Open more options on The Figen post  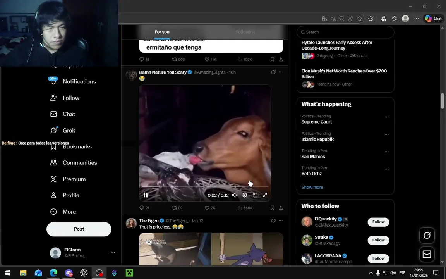click(x=281, y=220)
